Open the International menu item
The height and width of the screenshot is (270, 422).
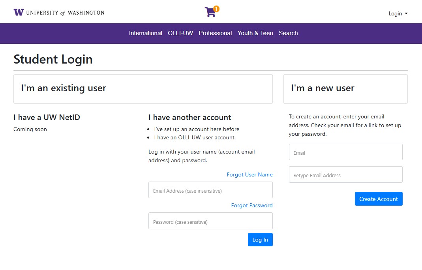point(145,33)
